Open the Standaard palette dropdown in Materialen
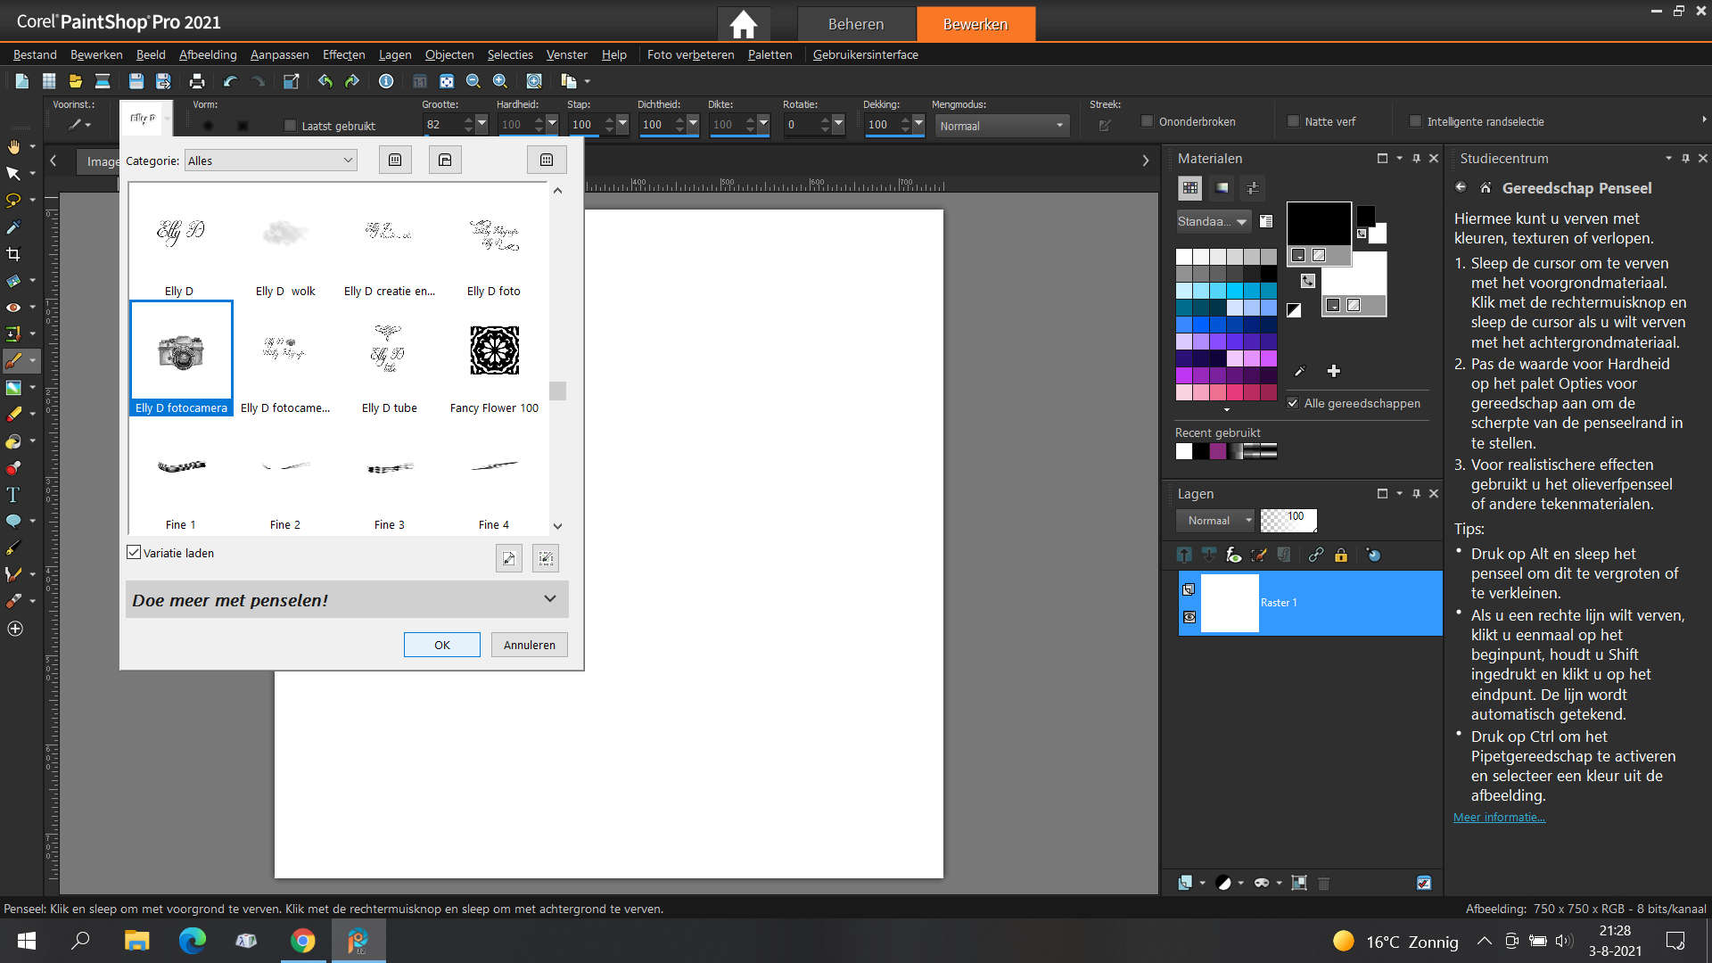 click(x=1214, y=221)
